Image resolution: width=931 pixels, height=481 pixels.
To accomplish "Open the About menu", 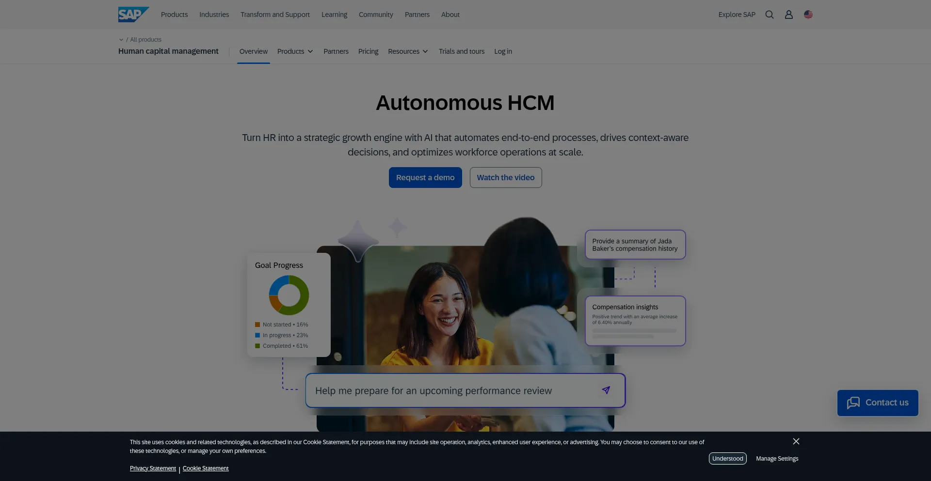I will 450,15.
